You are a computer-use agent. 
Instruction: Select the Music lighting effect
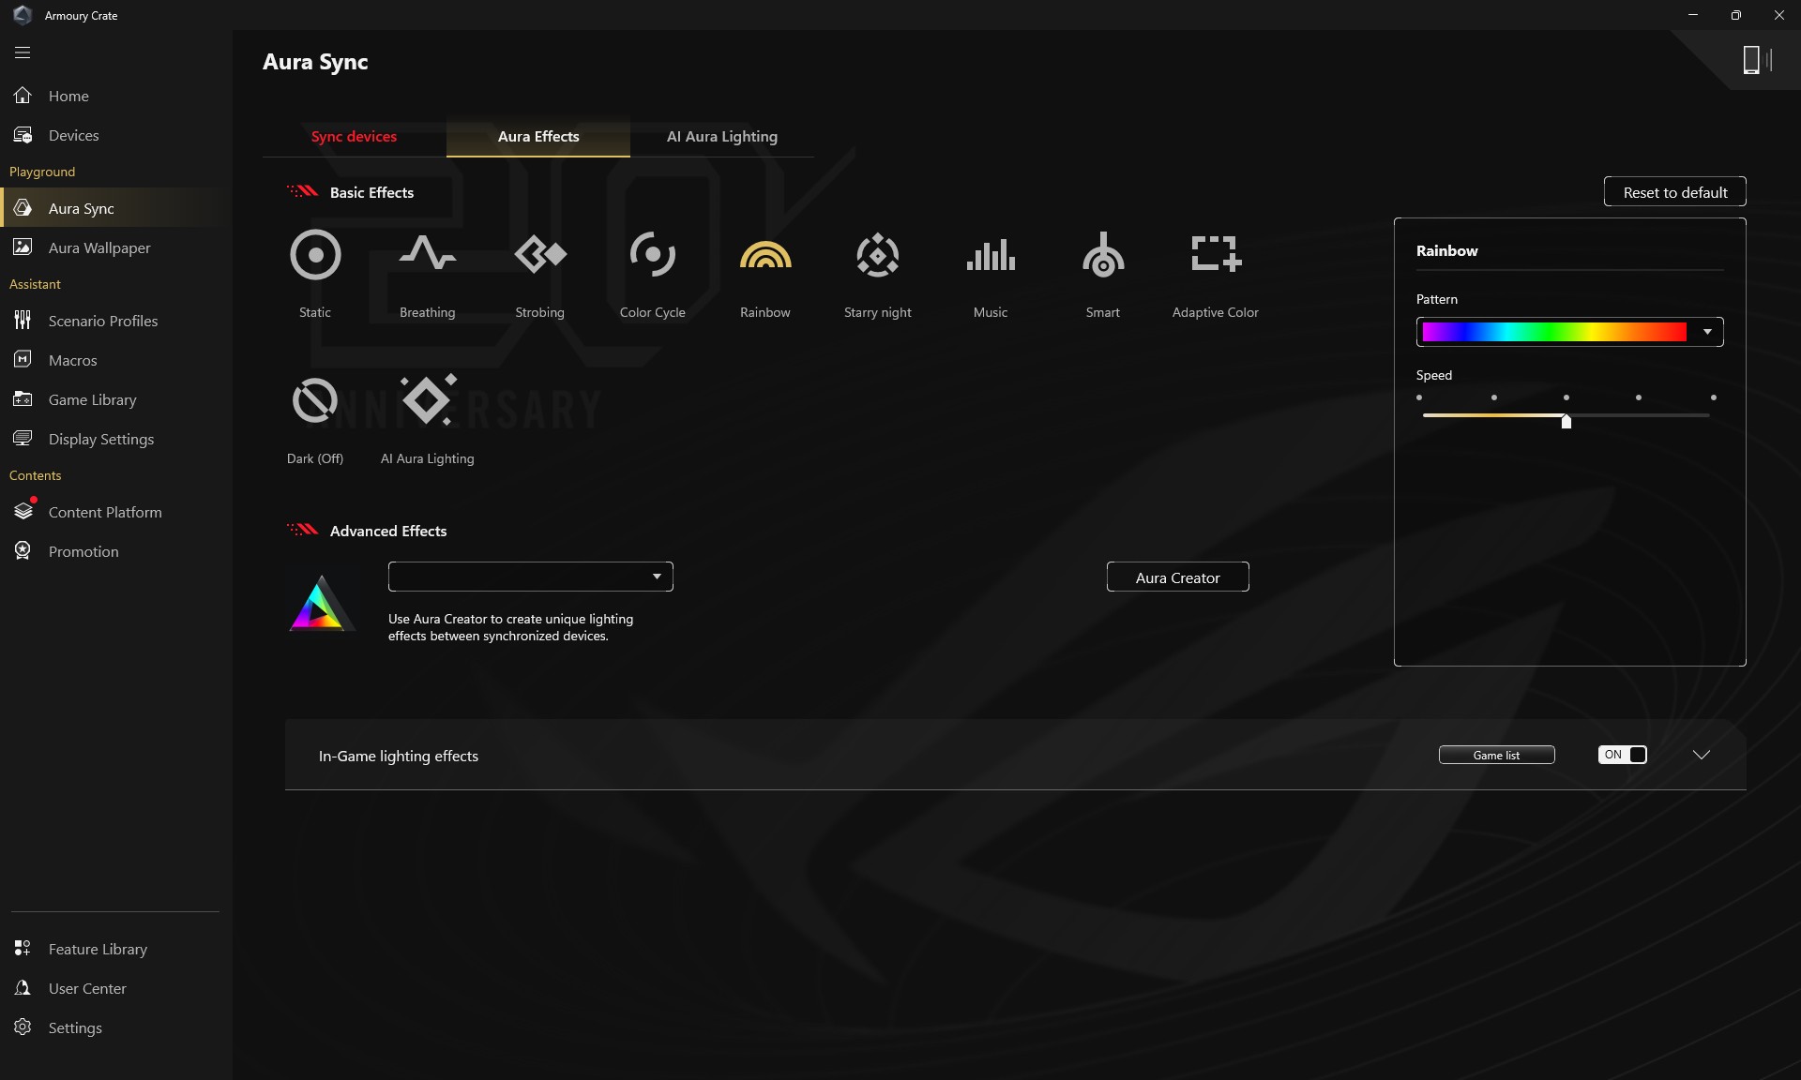pyautogui.click(x=991, y=254)
